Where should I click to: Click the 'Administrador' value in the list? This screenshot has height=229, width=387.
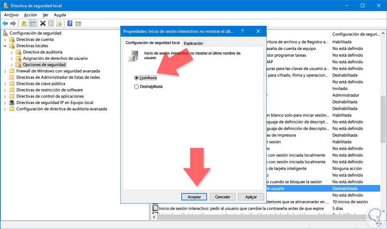pyautogui.click(x=346, y=95)
